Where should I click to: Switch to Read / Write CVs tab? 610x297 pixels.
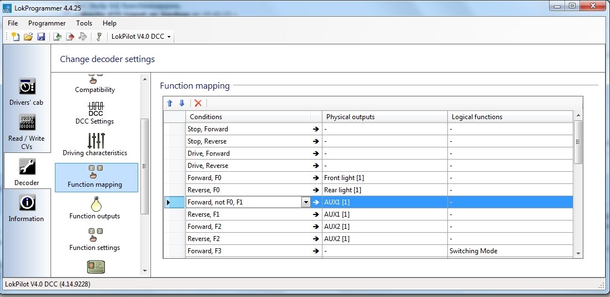[x=27, y=132]
